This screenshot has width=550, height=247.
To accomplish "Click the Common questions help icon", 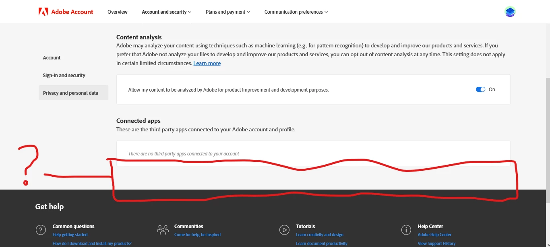I will pyautogui.click(x=41, y=230).
